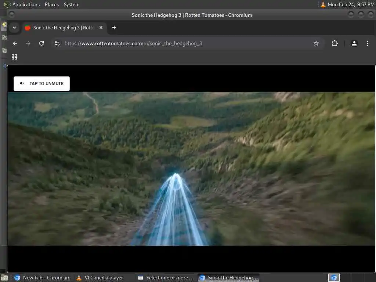Image resolution: width=376 pixels, height=282 pixels.
Task: Click the clock showing Mon Feb 24
Action: (x=351, y=4)
